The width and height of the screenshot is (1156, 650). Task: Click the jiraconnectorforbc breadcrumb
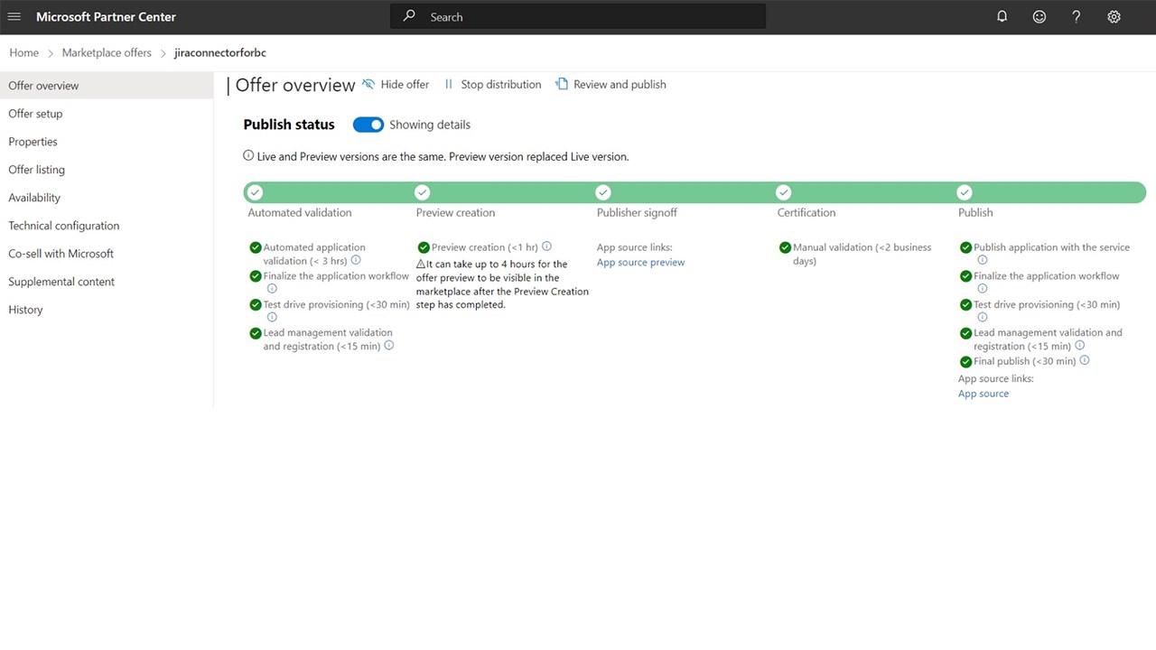pos(220,53)
